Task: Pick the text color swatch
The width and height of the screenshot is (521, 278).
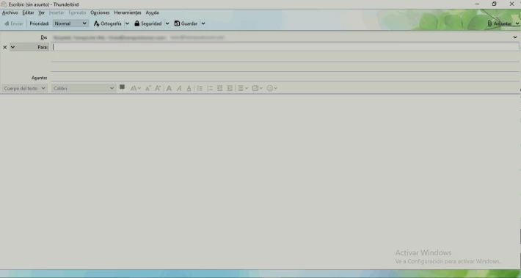Action: [x=123, y=87]
